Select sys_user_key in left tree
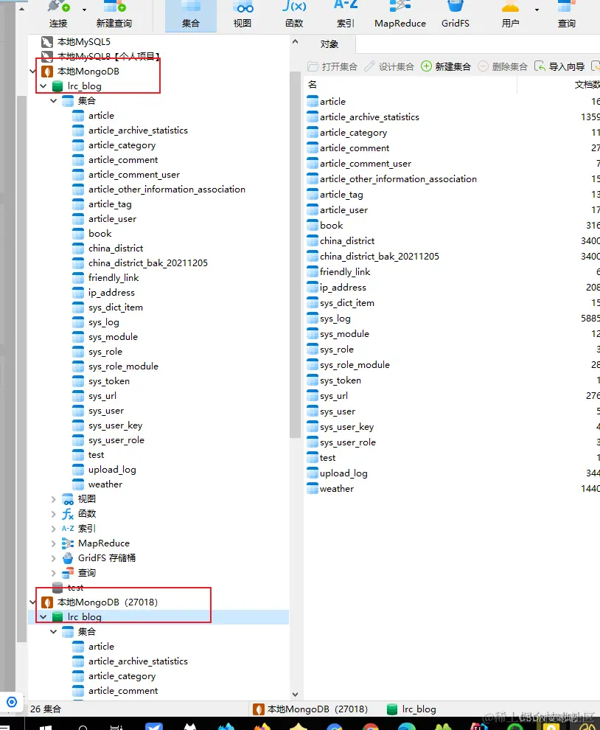Screen dimensions: 600x730 click(x=116, y=425)
